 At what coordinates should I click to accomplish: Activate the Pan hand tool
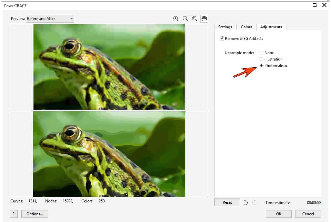(204, 18)
